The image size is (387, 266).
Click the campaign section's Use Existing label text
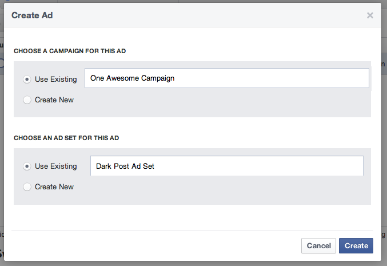(x=56, y=80)
